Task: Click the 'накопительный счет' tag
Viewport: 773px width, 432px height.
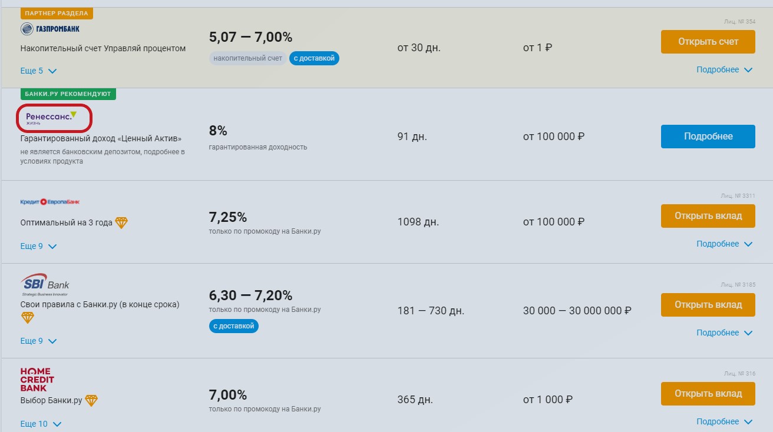Action: pyautogui.click(x=248, y=58)
